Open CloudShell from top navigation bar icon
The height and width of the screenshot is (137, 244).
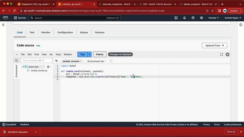176,18
